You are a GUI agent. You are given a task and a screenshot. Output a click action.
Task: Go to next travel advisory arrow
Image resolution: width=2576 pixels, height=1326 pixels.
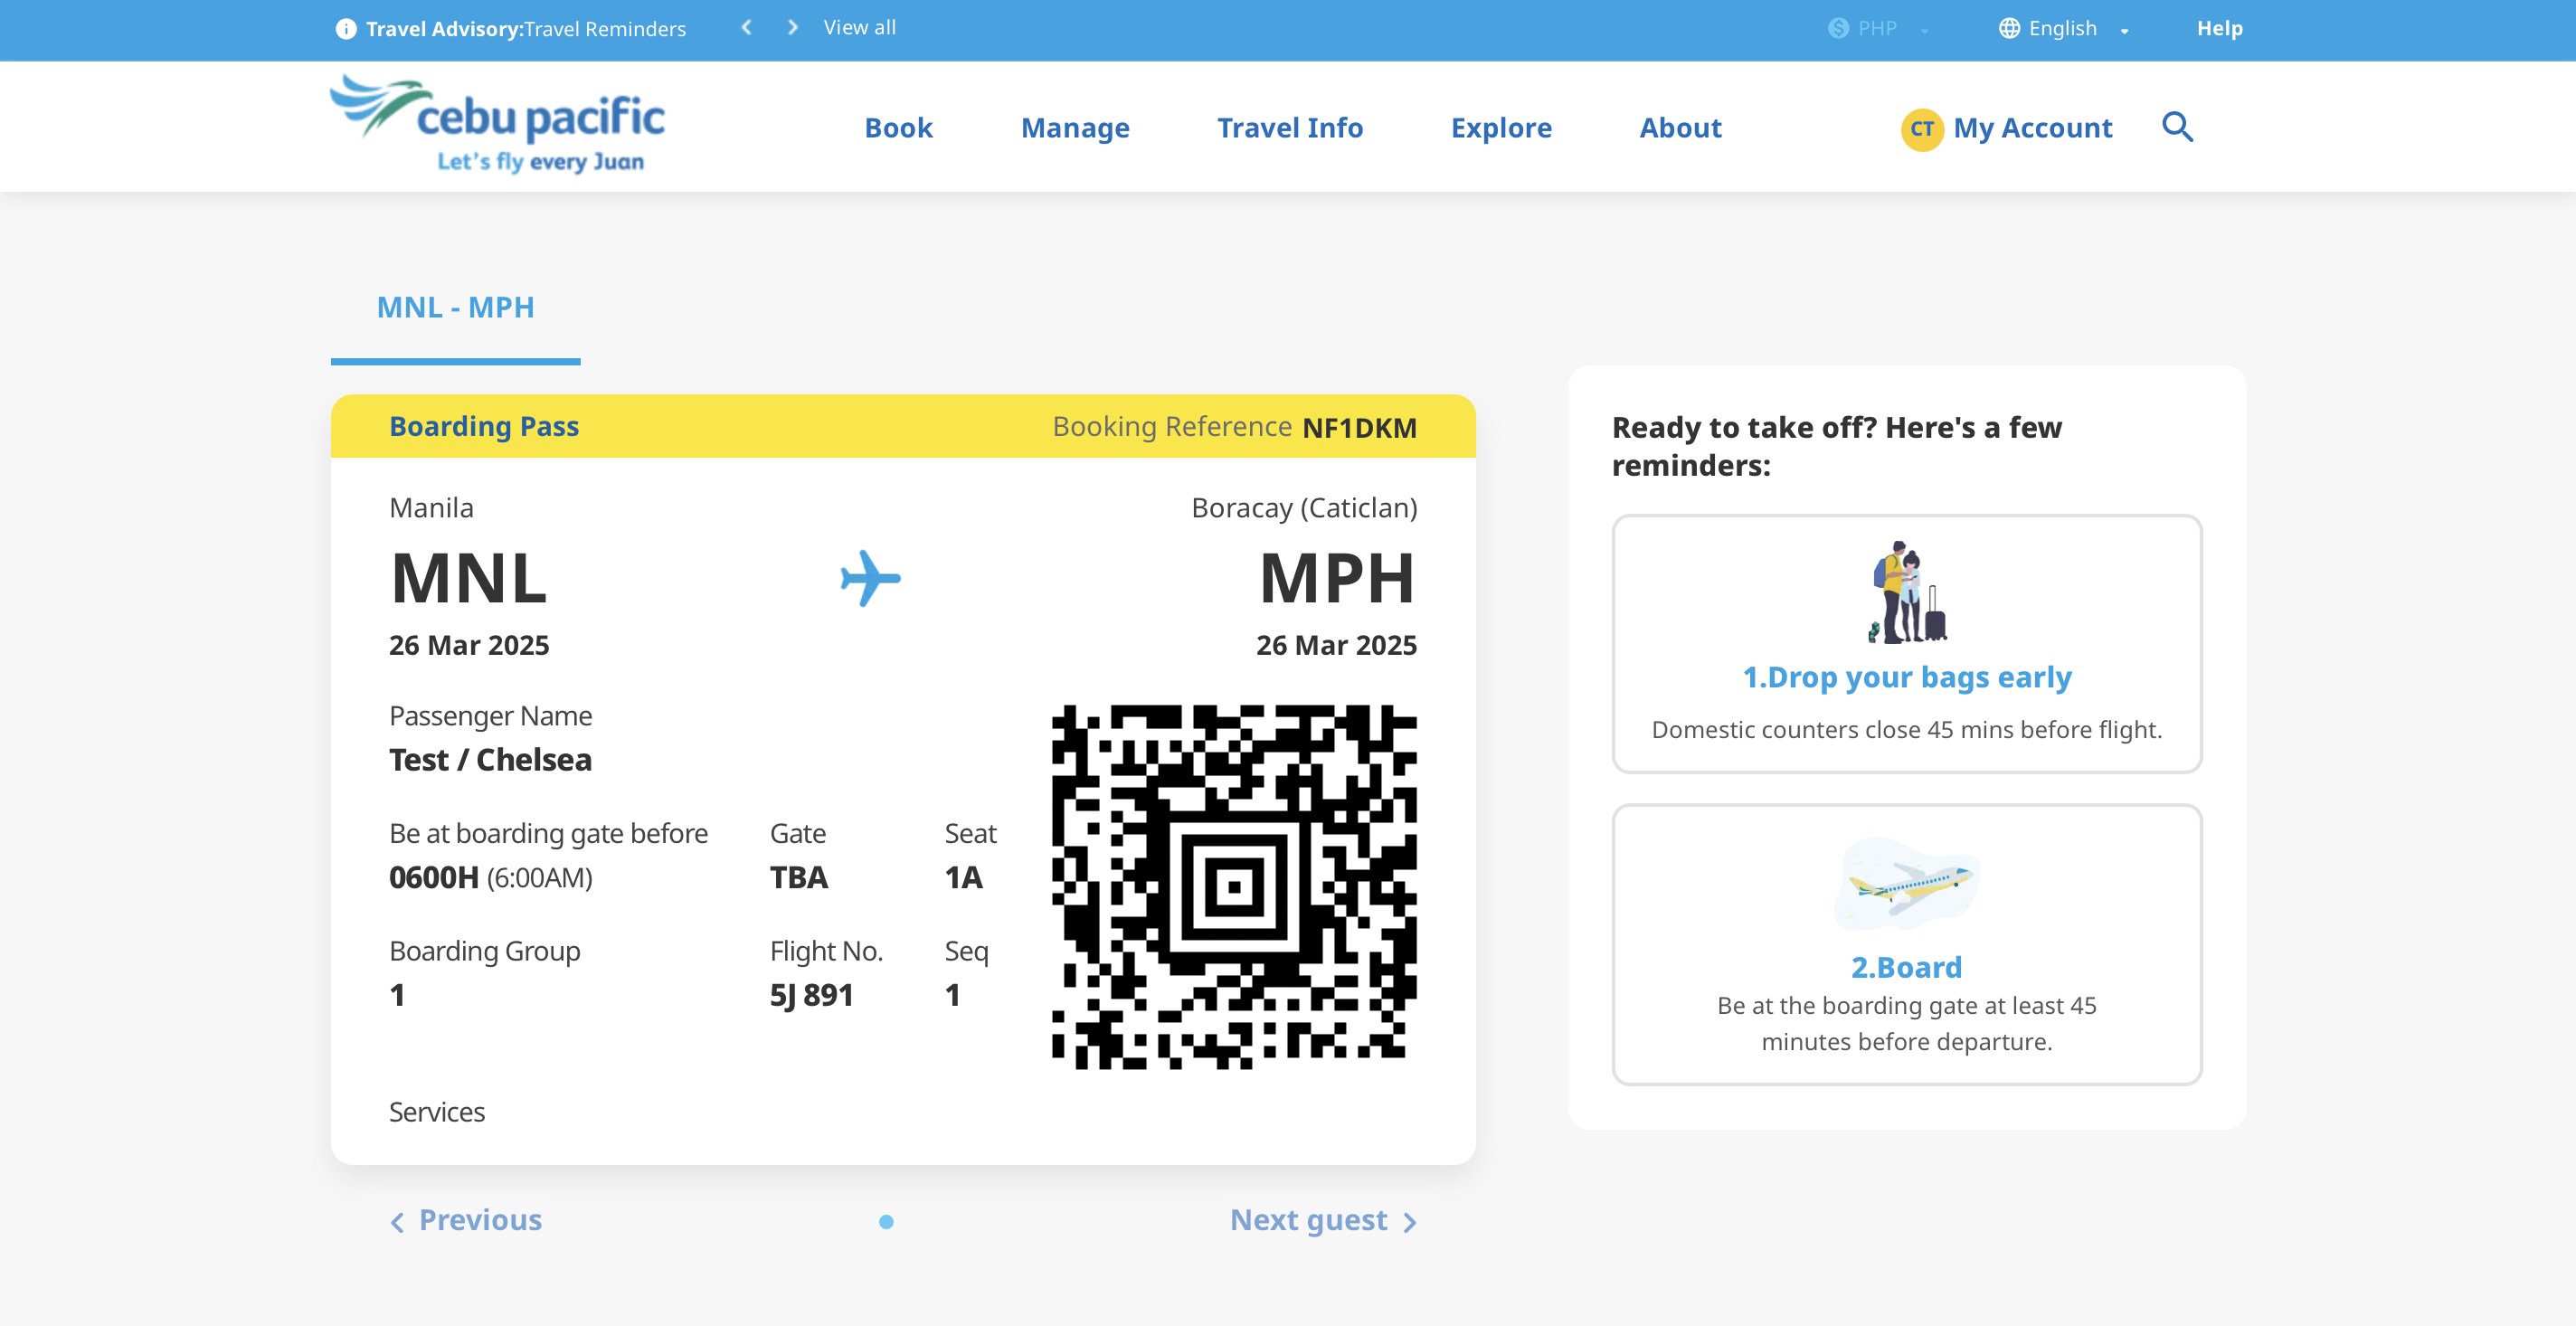[x=792, y=28]
